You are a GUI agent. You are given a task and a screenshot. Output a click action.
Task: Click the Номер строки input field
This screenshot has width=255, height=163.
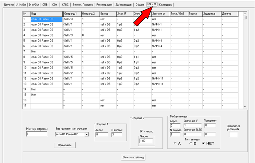36,135
